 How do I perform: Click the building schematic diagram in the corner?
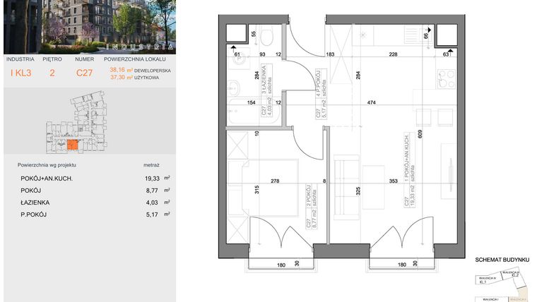[501, 286]
